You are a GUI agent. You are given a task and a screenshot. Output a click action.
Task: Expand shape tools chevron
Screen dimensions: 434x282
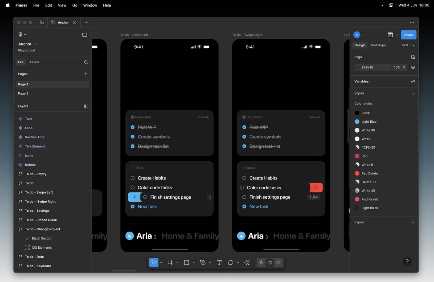[x=193, y=263]
